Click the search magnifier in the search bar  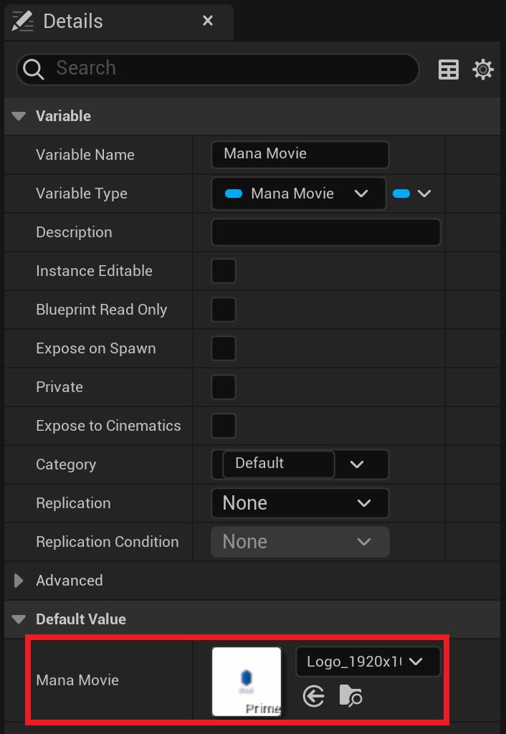pos(33,69)
